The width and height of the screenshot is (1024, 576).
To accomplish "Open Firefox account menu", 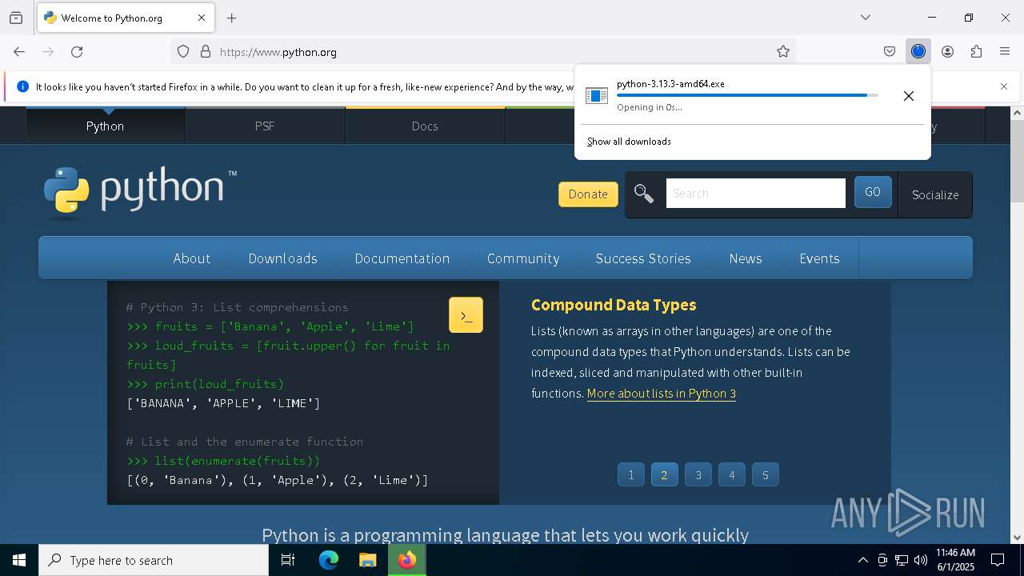I will click(x=947, y=52).
